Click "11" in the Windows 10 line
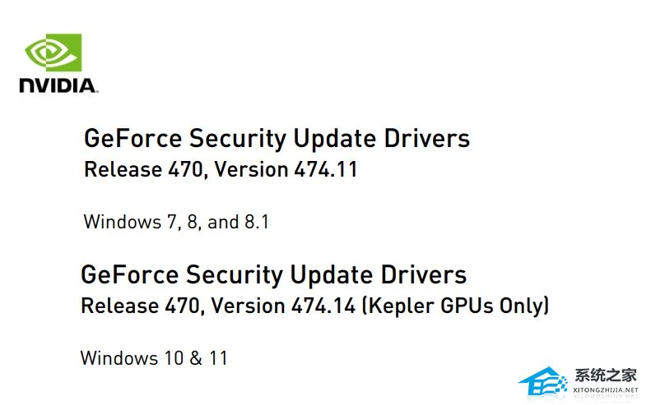 point(217,358)
